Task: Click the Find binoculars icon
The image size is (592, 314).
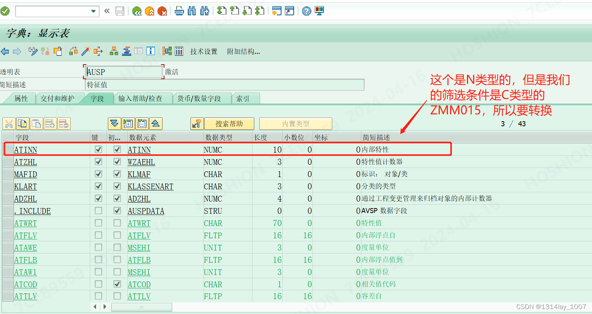Action: (192, 11)
